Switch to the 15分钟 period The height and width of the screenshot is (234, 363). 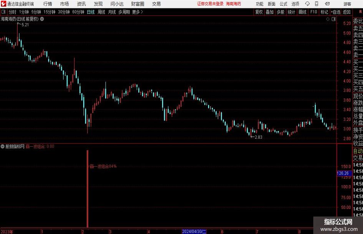point(50,12)
